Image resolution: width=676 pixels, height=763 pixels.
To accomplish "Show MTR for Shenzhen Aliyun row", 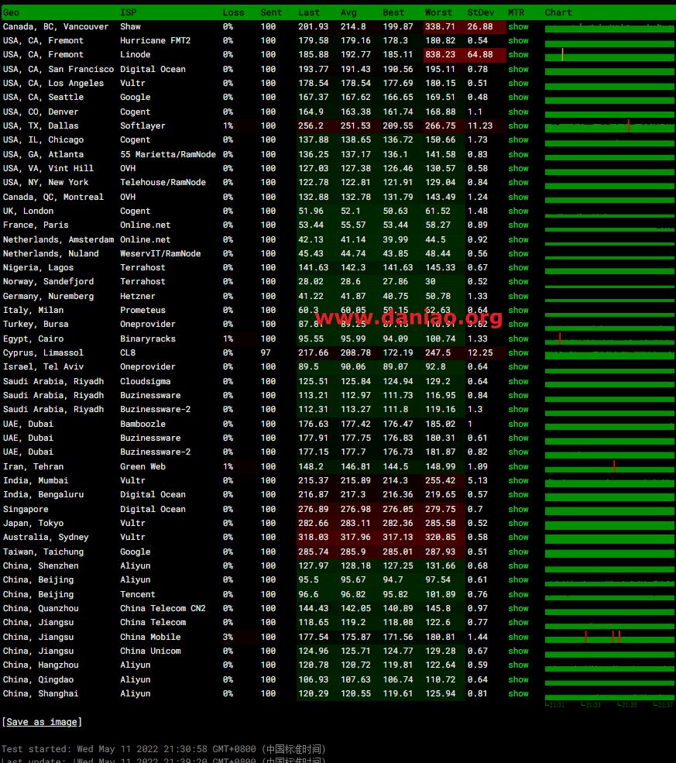I will coord(519,565).
